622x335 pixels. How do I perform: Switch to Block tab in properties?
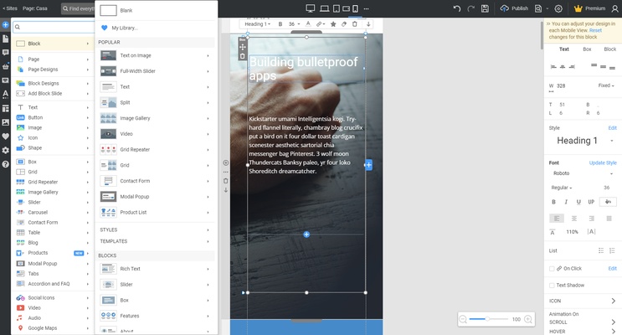click(x=610, y=49)
